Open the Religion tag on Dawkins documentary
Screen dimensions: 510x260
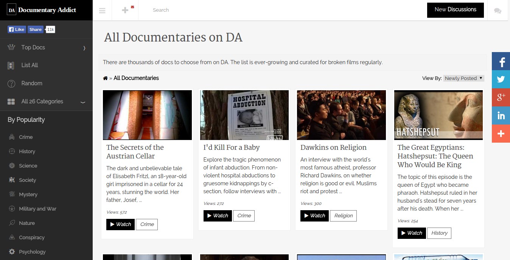(343, 216)
